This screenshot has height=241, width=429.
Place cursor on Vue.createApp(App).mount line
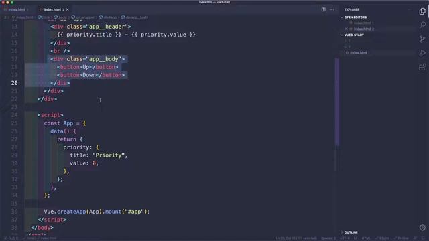coord(97,212)
